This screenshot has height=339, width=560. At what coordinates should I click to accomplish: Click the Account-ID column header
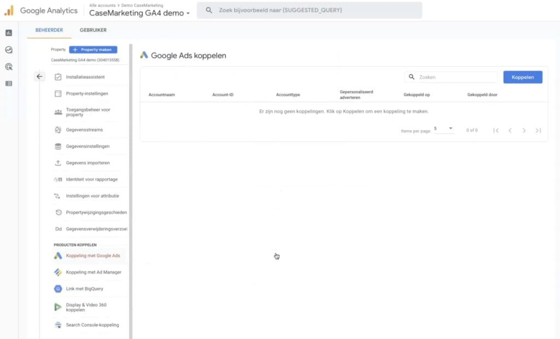coord(223,95)
